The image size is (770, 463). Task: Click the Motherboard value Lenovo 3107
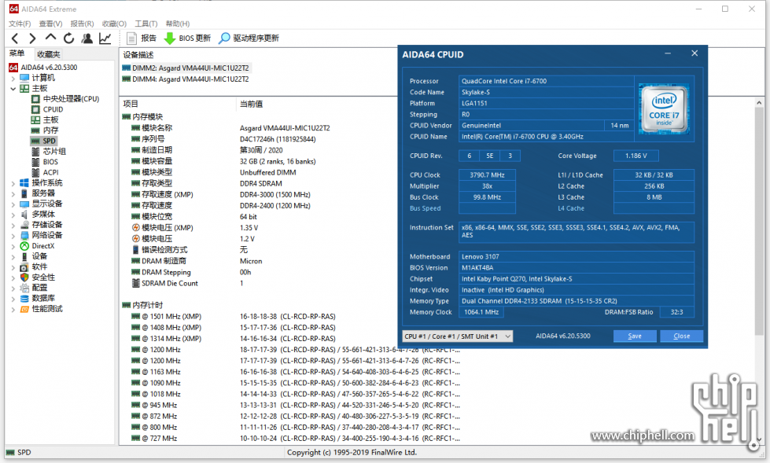click(x=577, y=257)
